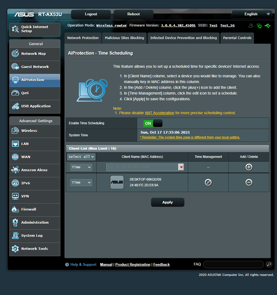Viewport: 277px width, 295px height.
Task: Click the FAQ search magnifier icon
Action: point(269,264)
